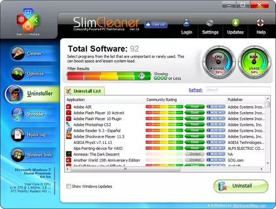Click the horizontal scroll right arrow
Screen dimensions: 276x209
pyautogui.click(x=262, y=169)
